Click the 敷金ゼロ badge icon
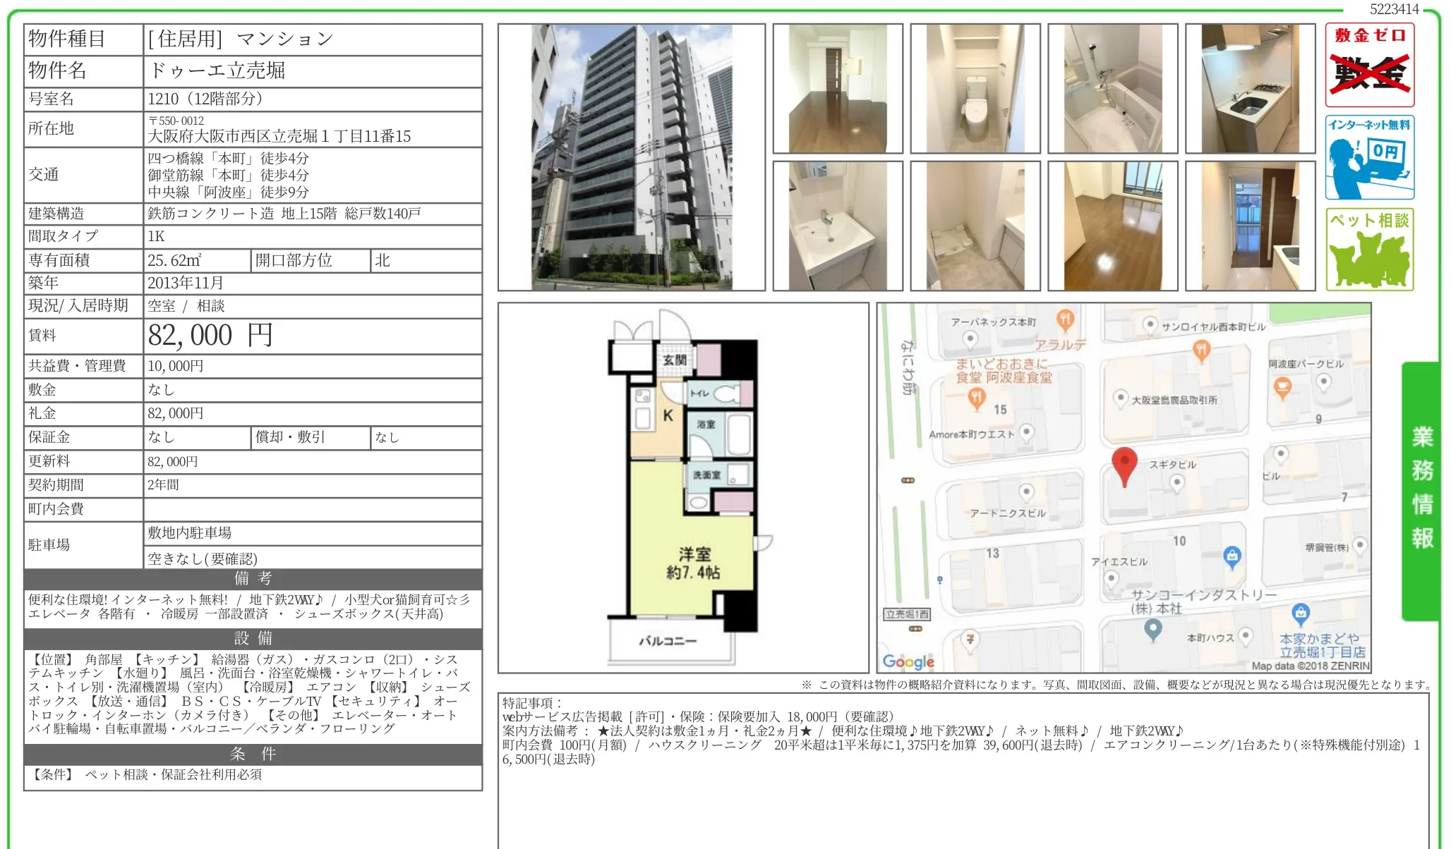1451x849 pixels. [x=1369, y=63]
